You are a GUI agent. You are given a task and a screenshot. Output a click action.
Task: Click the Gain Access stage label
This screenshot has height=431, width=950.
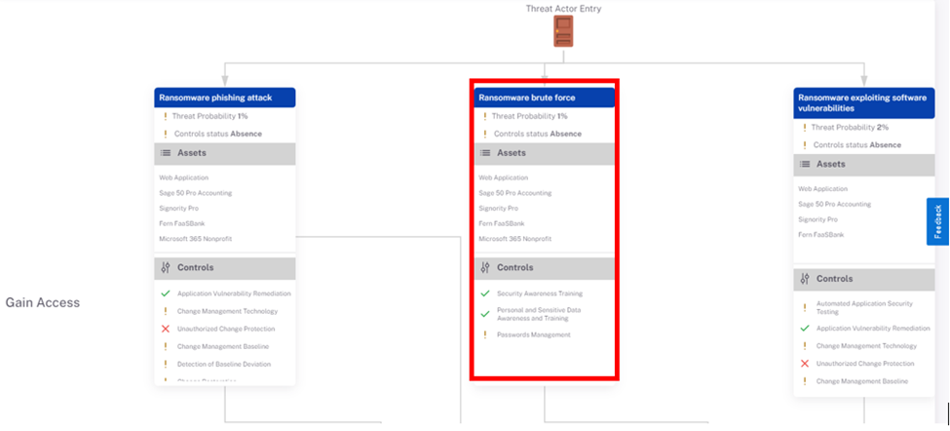(43, 302)
